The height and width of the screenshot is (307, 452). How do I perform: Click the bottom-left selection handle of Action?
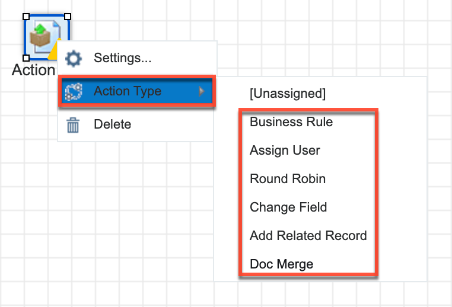26,58
